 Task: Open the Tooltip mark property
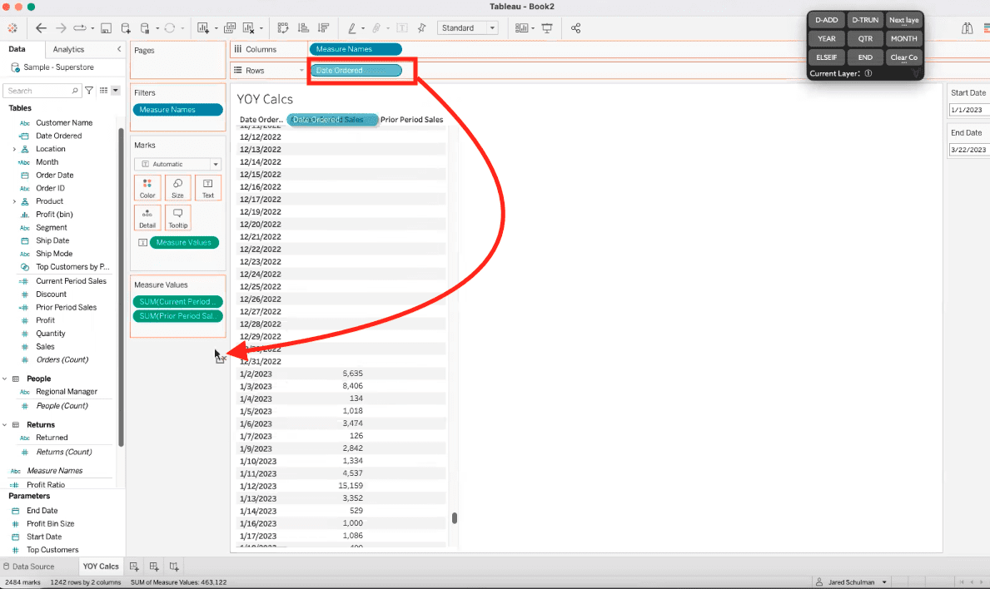point(177,218)
